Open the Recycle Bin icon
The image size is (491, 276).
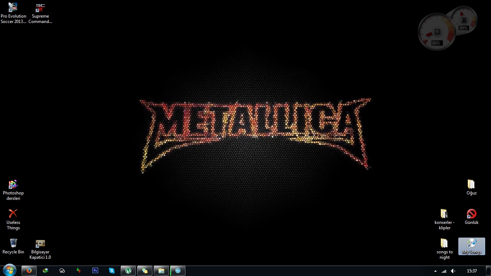pyautogui.click(x=13, y=246)
